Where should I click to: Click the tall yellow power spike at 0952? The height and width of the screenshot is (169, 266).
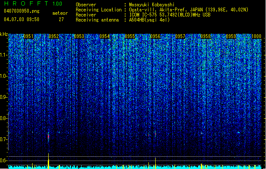tap(48, 161)
